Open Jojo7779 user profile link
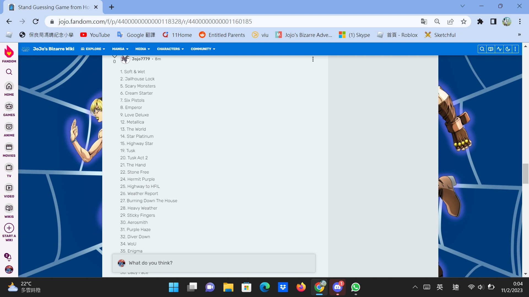Viewport: 529px width, 297px height. (141, 59)
